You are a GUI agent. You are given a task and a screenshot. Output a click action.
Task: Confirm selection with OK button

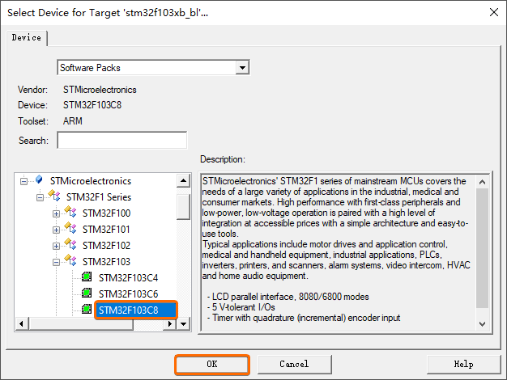click(x=212, y=365)
